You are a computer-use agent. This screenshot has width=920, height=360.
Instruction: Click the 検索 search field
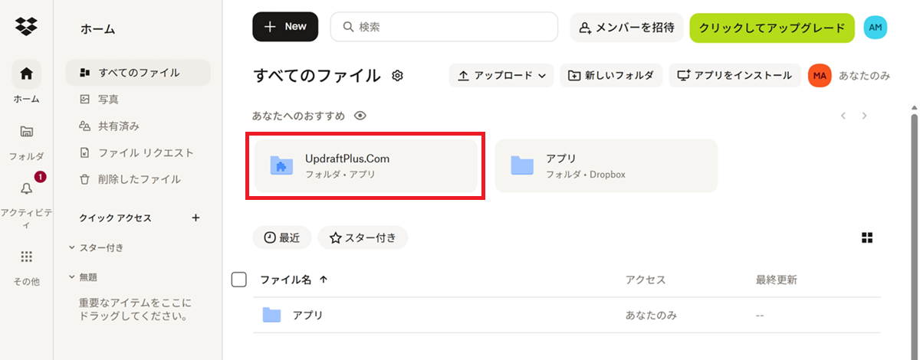[x=445, y=27]
